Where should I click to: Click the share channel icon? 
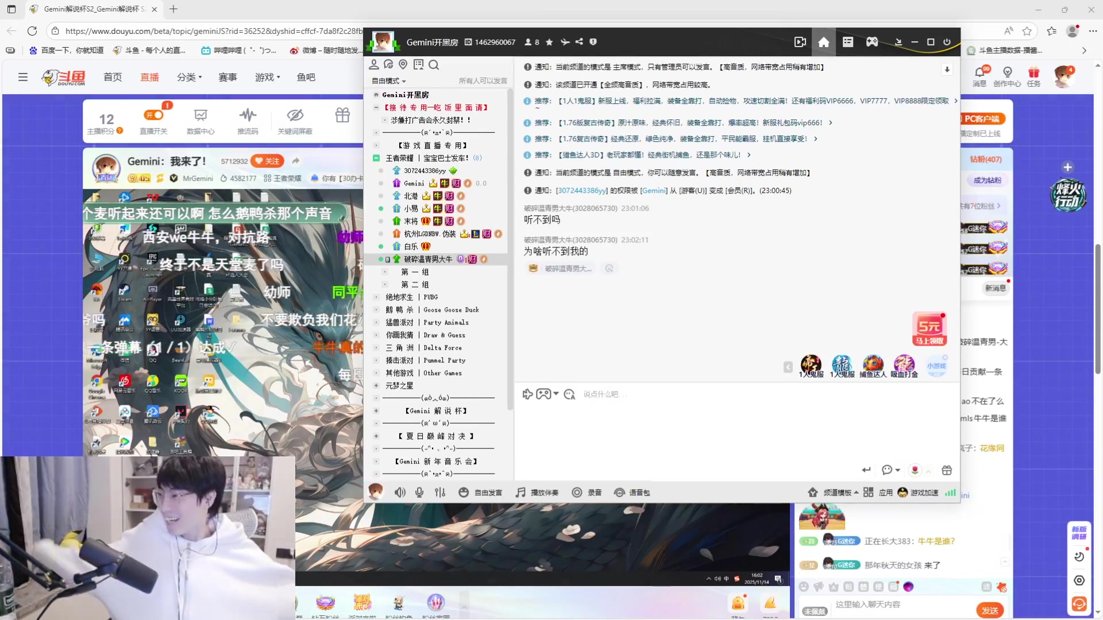579,42
